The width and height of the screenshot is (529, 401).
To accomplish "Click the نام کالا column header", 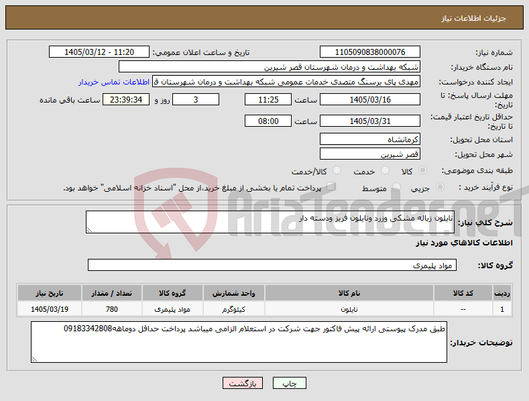I will coord(349,293).
